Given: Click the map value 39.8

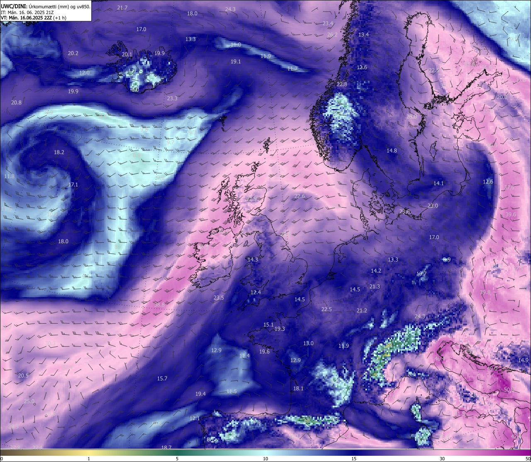Looking at the screenshot, I should 485,292.
